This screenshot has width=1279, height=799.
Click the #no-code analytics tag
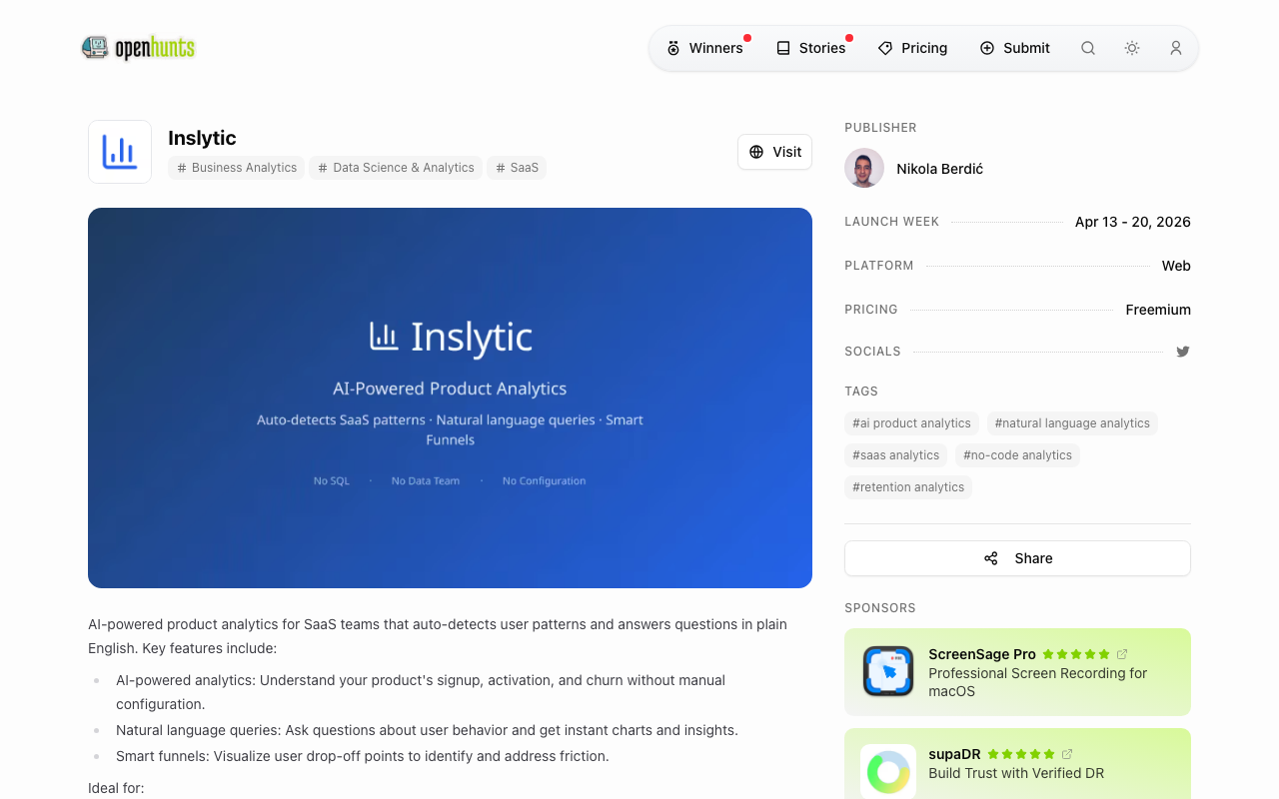pos(1017,455)
